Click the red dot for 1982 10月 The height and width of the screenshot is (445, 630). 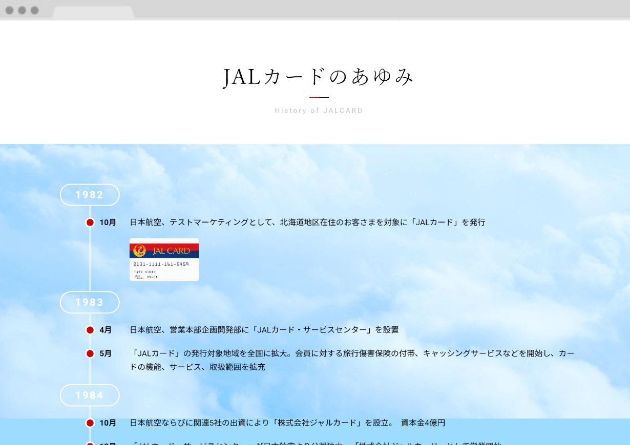click(x=90, y=222)
